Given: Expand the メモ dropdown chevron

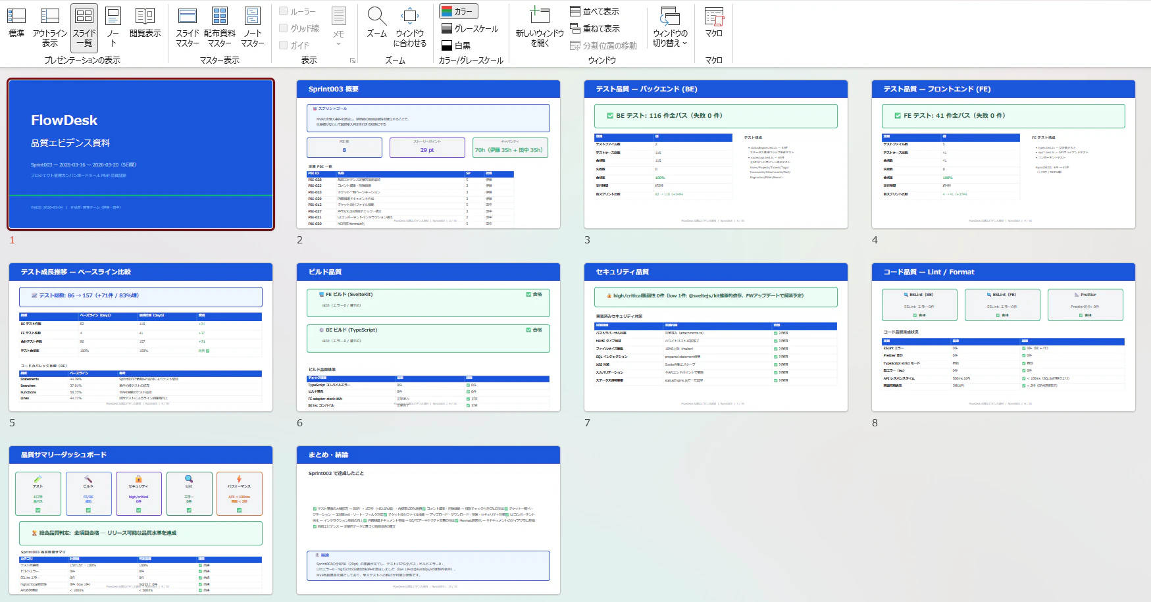Looking at the screenshot, I should click(338, 45).
